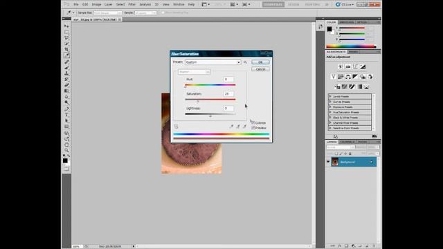Click OK in the Hue/Saturation dialog
Screen dimensions: 443x249
point(260,62)
